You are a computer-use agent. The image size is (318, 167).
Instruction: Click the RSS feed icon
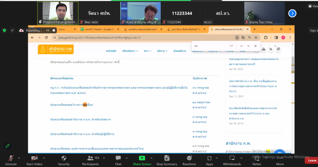click(271, 49)
